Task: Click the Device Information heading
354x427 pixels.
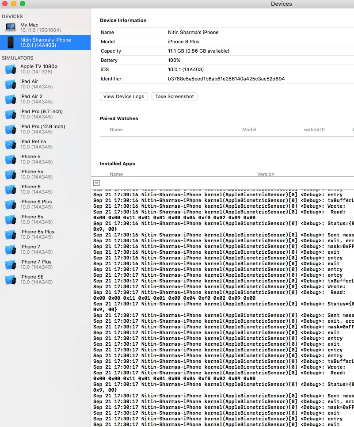Action: [x=123, y=20]
